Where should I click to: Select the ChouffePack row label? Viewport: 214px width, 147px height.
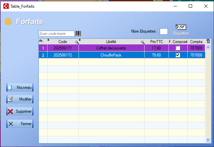(x=111, y=55)
